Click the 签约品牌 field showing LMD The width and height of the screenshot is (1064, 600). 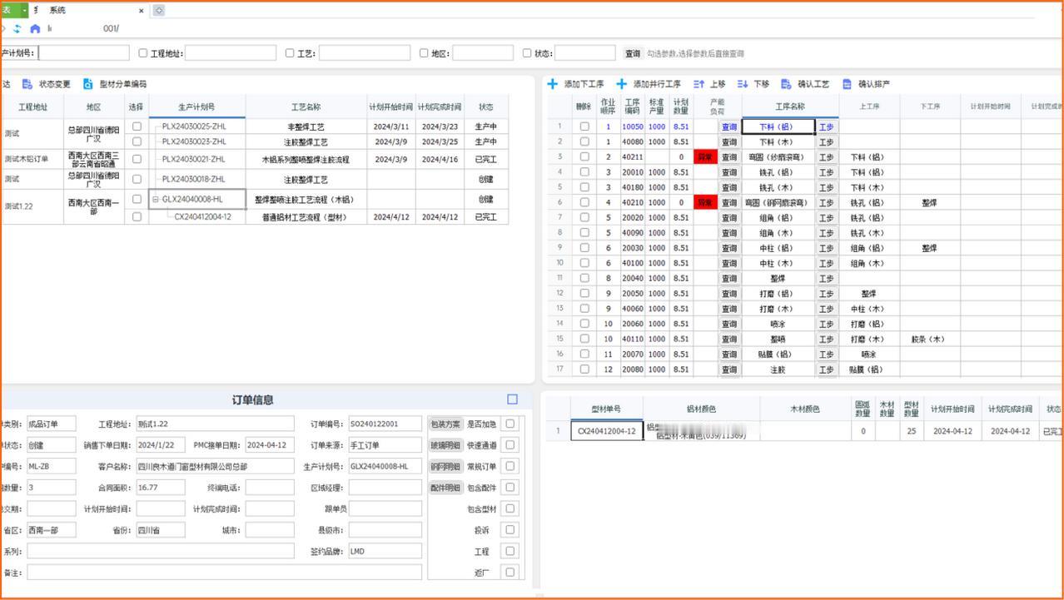click(x=385, y=551)
